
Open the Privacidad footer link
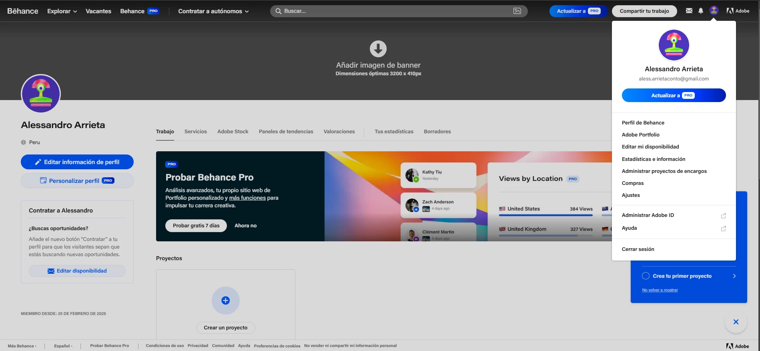coord(198,346)
